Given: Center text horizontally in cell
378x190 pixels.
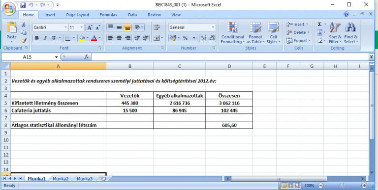Looking at the screenshot, I should tap(119, 38).
